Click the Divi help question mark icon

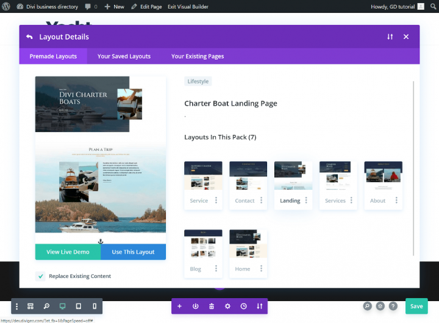[x=393, y=306]
